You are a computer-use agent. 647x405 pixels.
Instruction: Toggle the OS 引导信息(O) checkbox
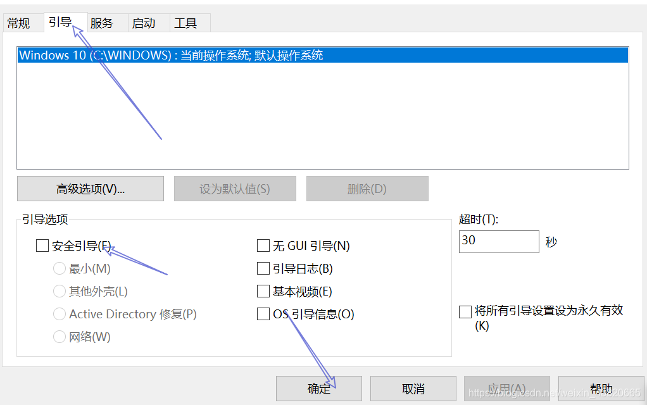[263, 314]
